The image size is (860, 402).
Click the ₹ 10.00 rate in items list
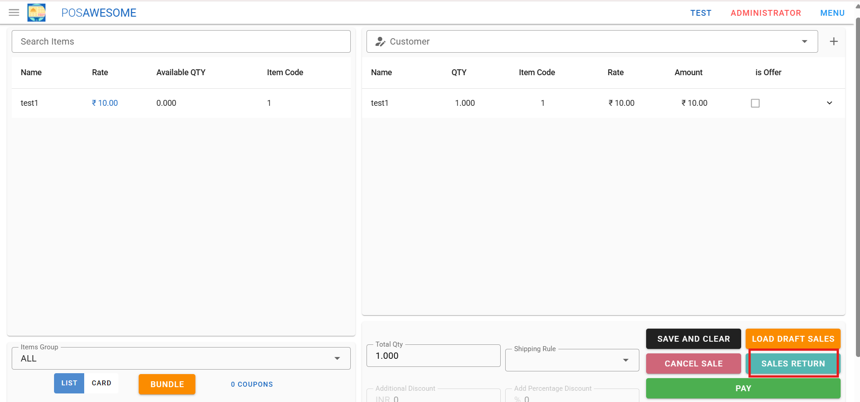[105, 103]
